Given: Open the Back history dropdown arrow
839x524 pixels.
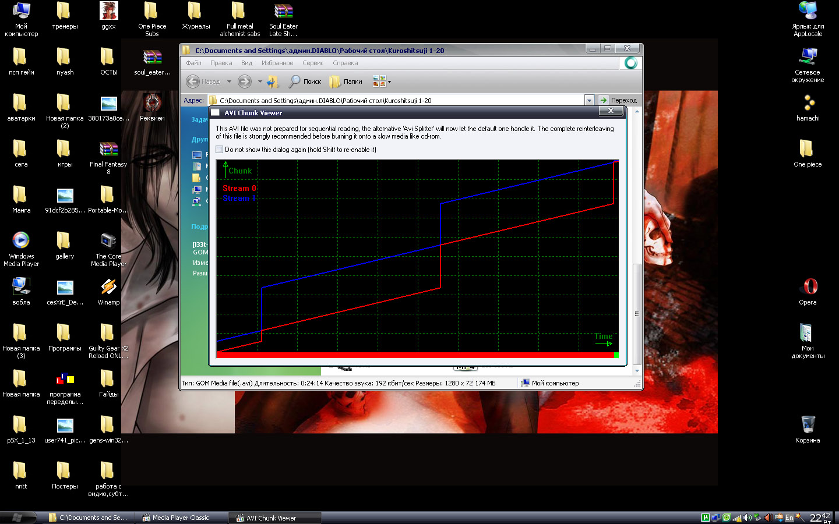Looking at the screenshot, I should 229,82.
